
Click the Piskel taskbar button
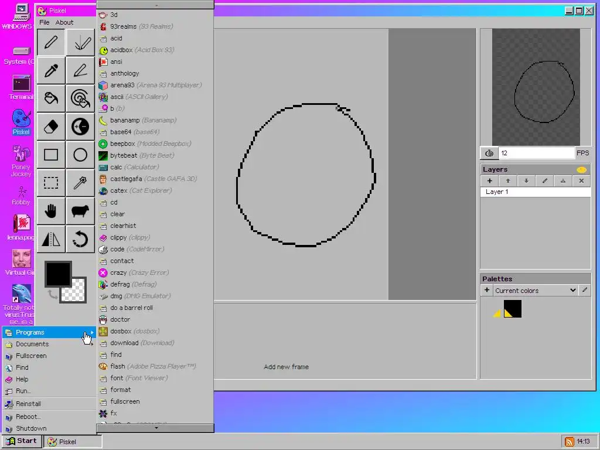click(73, 442)
